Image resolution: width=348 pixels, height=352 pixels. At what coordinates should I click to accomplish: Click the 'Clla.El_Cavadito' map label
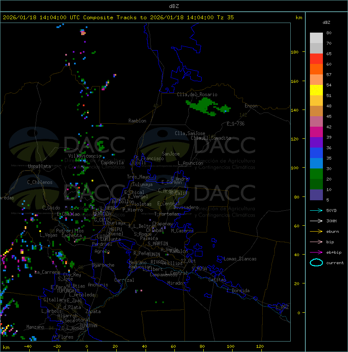(x=211, y=138)
